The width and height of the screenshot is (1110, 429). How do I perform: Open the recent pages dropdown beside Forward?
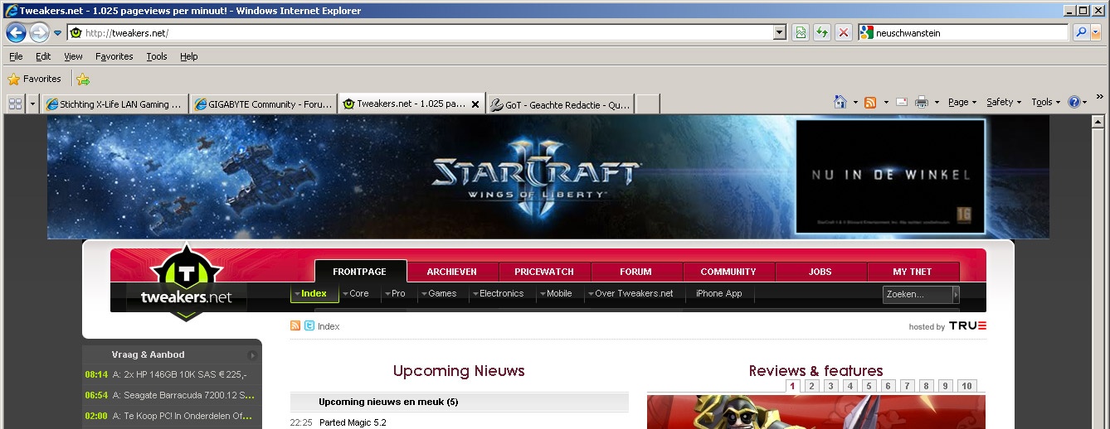point(57,33)
